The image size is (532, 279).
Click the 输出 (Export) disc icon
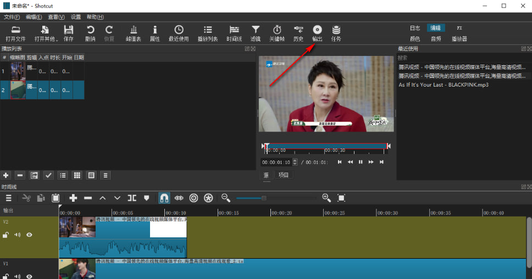click(x=317, y=30)
